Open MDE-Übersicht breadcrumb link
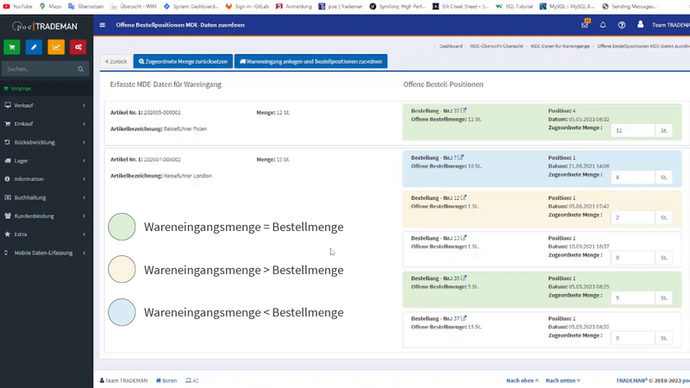 point(497,47)
